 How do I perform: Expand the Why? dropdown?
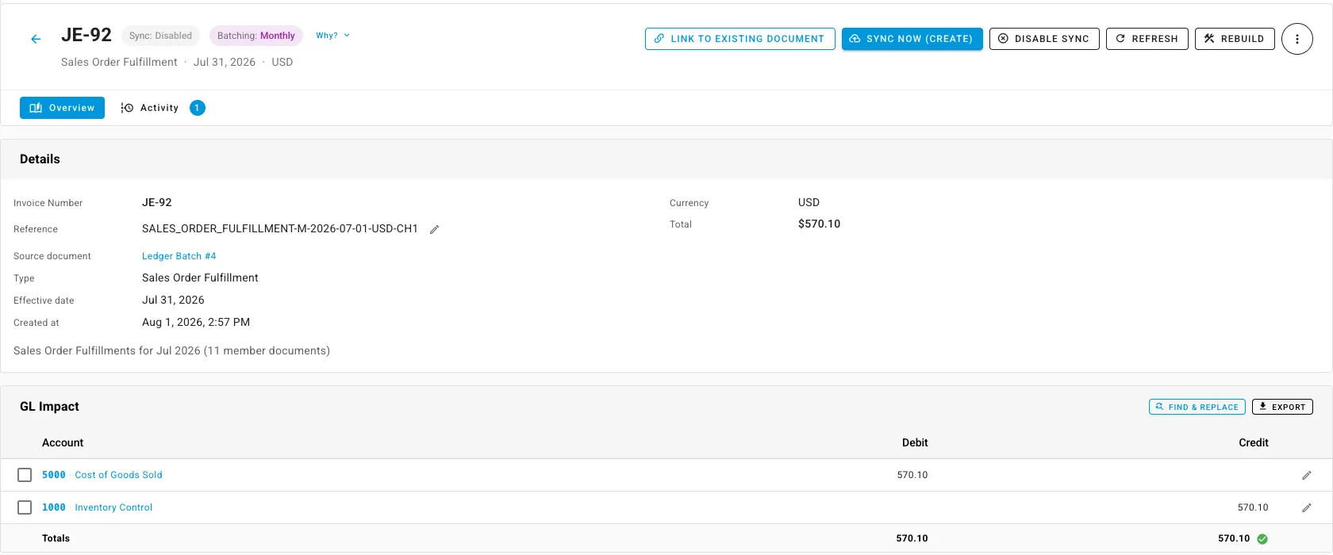[332, 36]
